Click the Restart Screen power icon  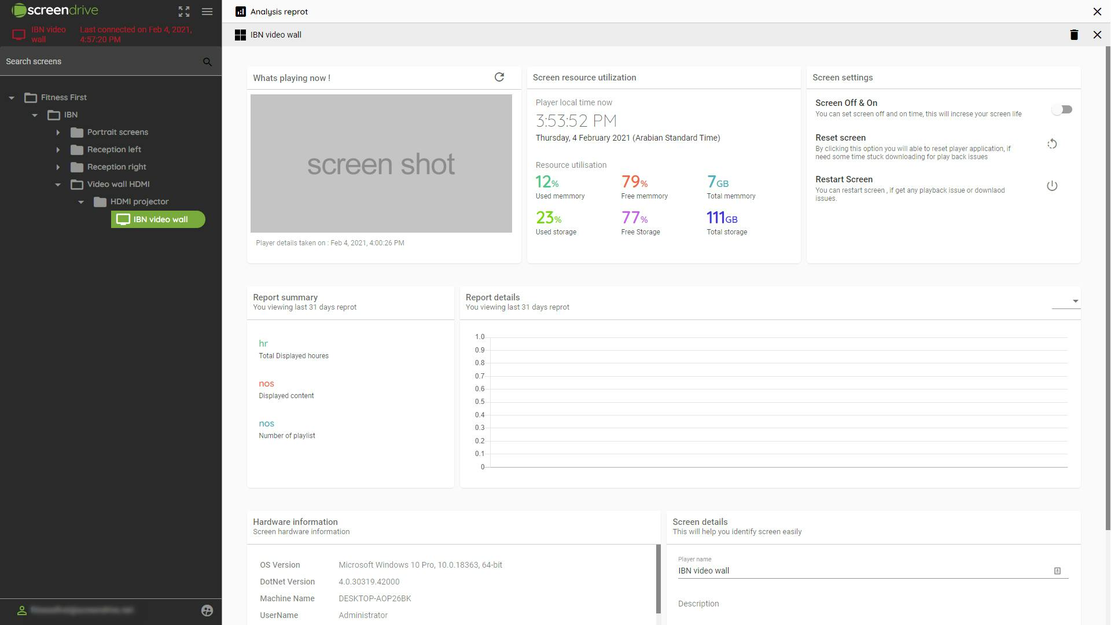coord(1052,186)
